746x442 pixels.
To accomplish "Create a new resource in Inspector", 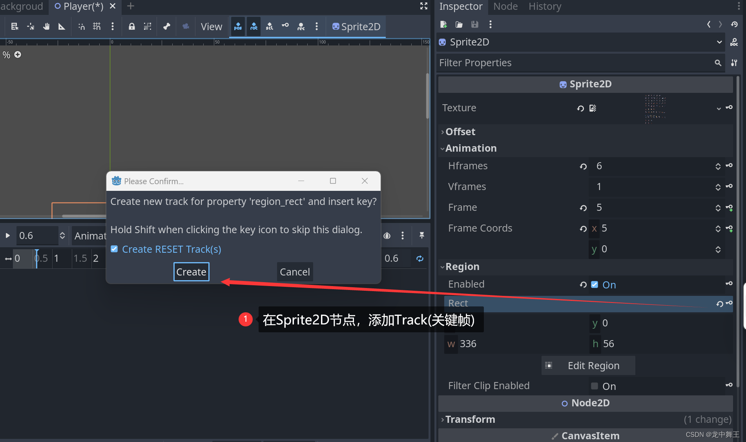I will 443,24.
